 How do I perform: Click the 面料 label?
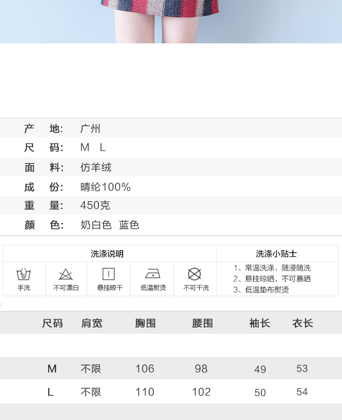coord(44,167)
